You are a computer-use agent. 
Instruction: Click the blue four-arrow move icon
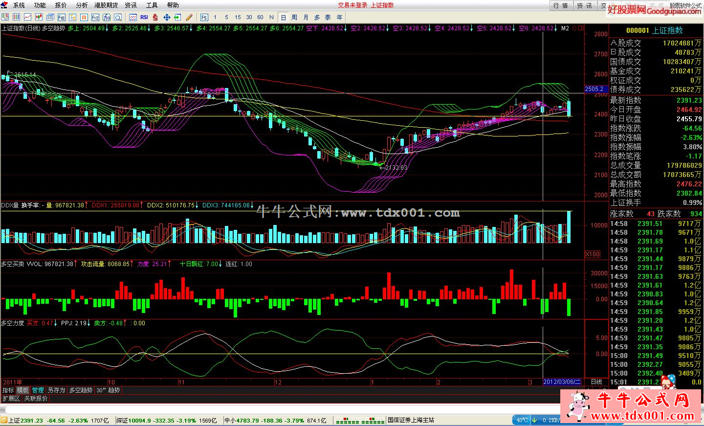click(167, 17)
